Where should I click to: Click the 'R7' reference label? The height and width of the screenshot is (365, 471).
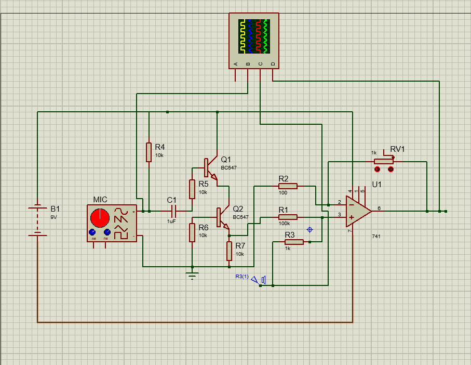240,245
